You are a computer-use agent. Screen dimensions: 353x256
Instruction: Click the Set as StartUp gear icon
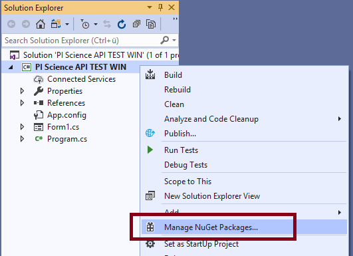click(x=150, y=244)
